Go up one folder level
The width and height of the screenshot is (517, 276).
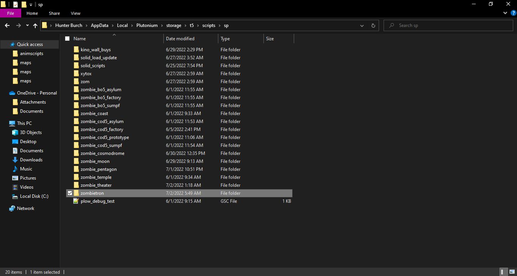tap(35, 25)
